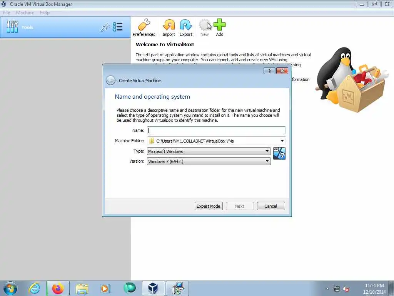Click the dialog help question mark button
394x296 pixels.
[x=269, y=71]
